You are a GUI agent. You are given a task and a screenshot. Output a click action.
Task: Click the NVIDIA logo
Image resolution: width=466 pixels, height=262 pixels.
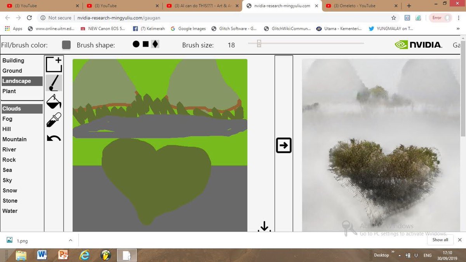coord(418,45)
